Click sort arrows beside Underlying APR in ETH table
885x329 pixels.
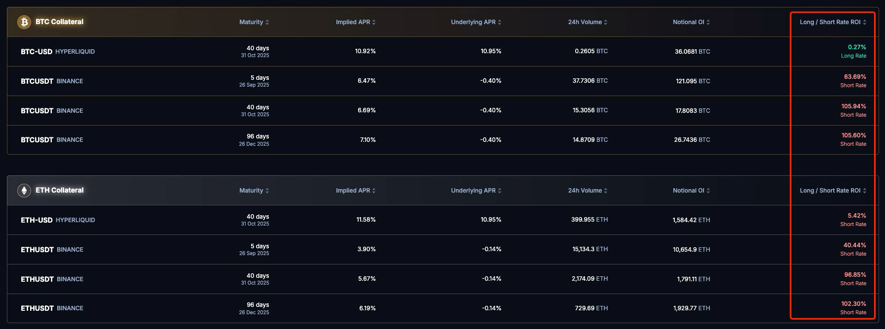500,191
